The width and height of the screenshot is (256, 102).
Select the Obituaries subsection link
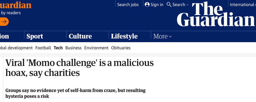(x=121, y=48)
